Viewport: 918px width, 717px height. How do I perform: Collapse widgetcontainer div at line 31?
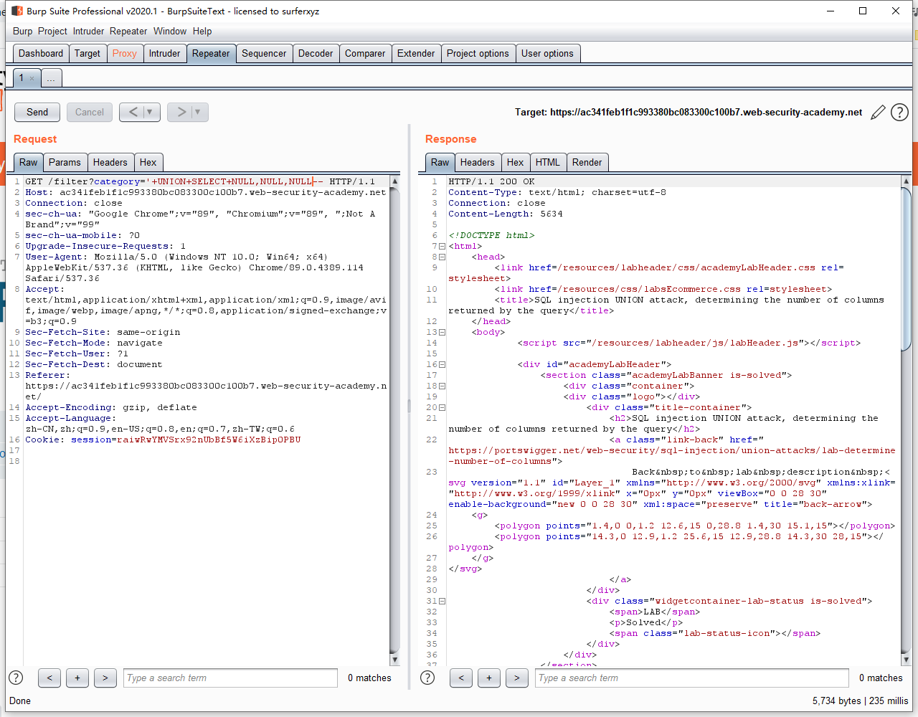coord(443,601)
